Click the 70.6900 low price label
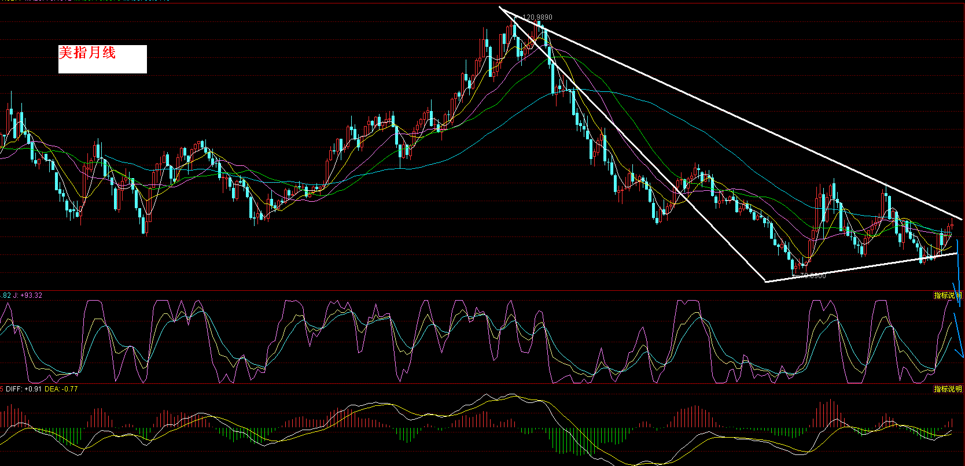Image resolution: width=965 pixels, height=466 pixels. (813, 276)
